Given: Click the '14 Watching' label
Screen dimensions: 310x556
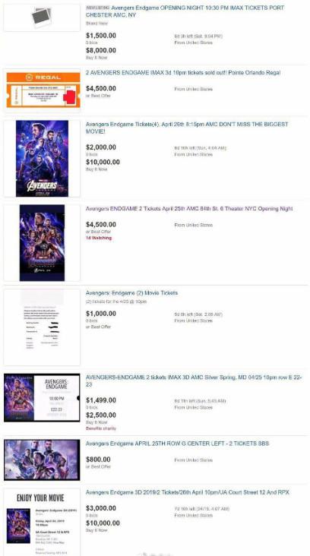Looking at the screenshot, I should click(x=99, y=238).
